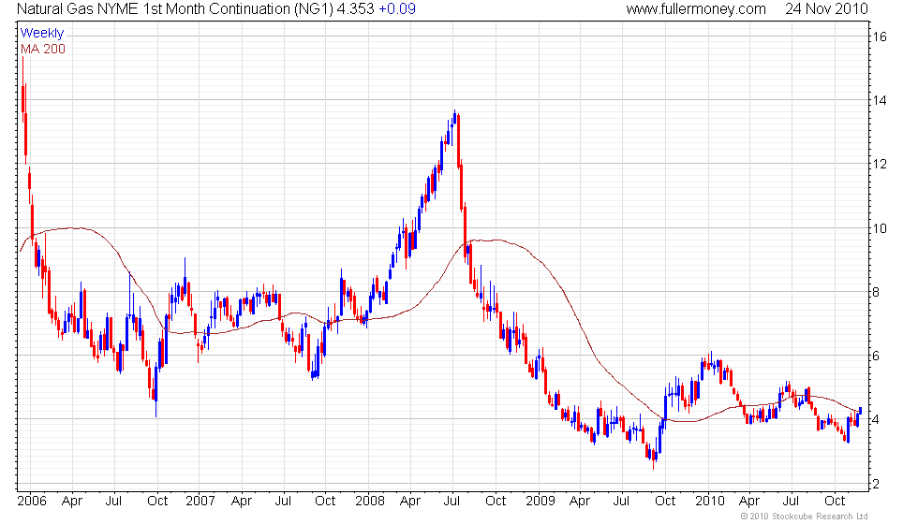Screen dimensions: 918x524
Task: Click the y-axis value 16
Action: 880,36
